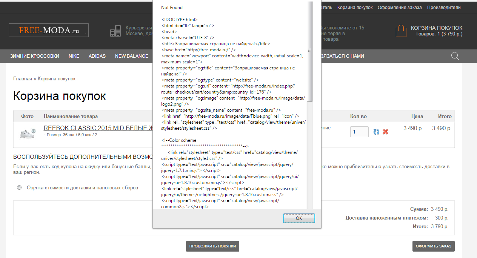
Task: Click the Итого column header
Action: 445,117
